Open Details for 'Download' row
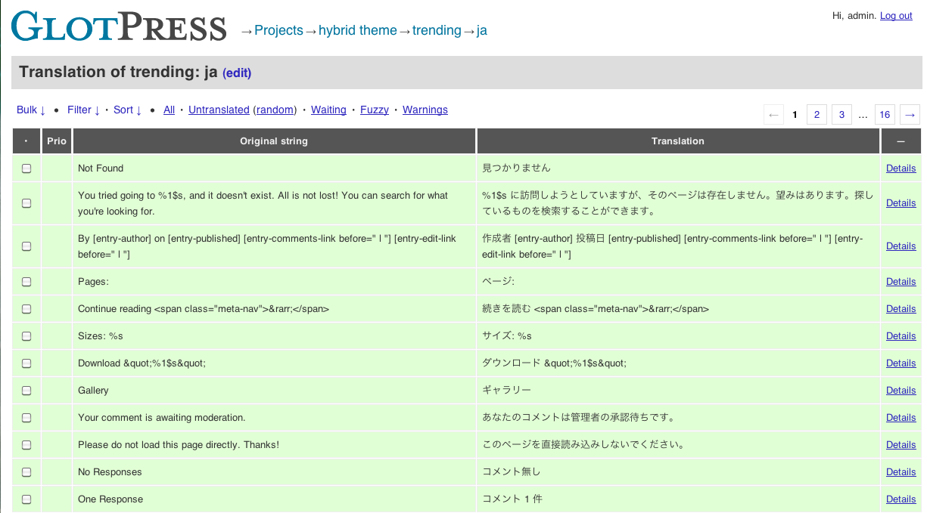Screen dimensions: 927x513 [x=901, y=363]
